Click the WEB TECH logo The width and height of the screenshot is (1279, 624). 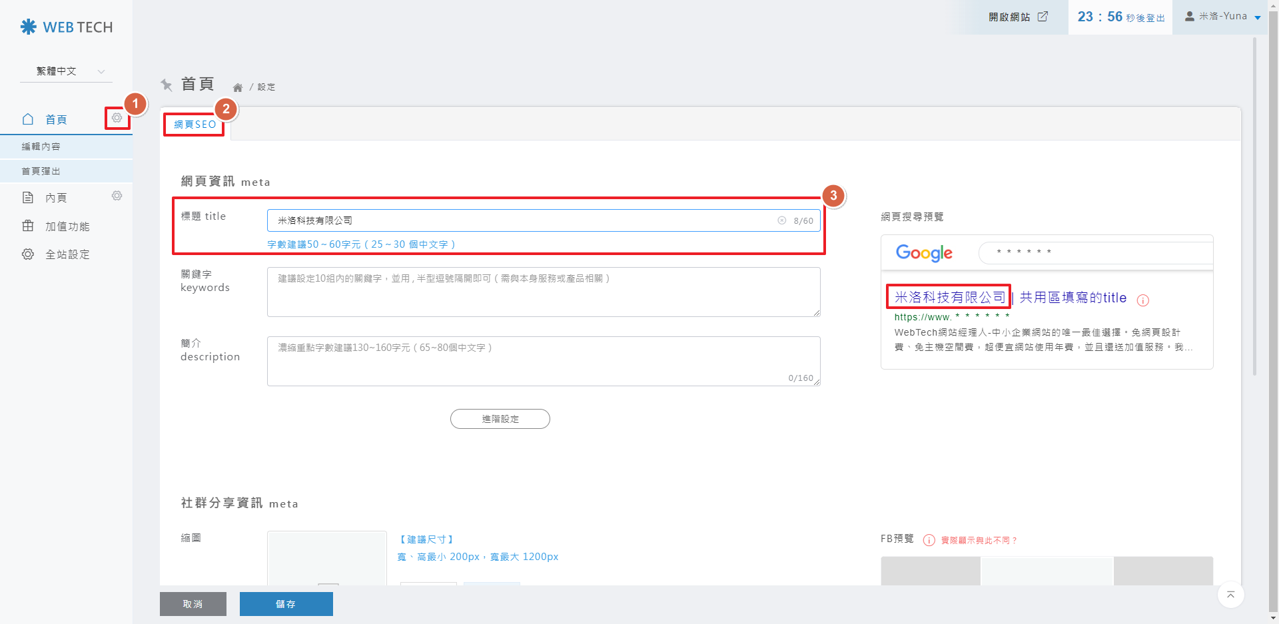(67, 27)
